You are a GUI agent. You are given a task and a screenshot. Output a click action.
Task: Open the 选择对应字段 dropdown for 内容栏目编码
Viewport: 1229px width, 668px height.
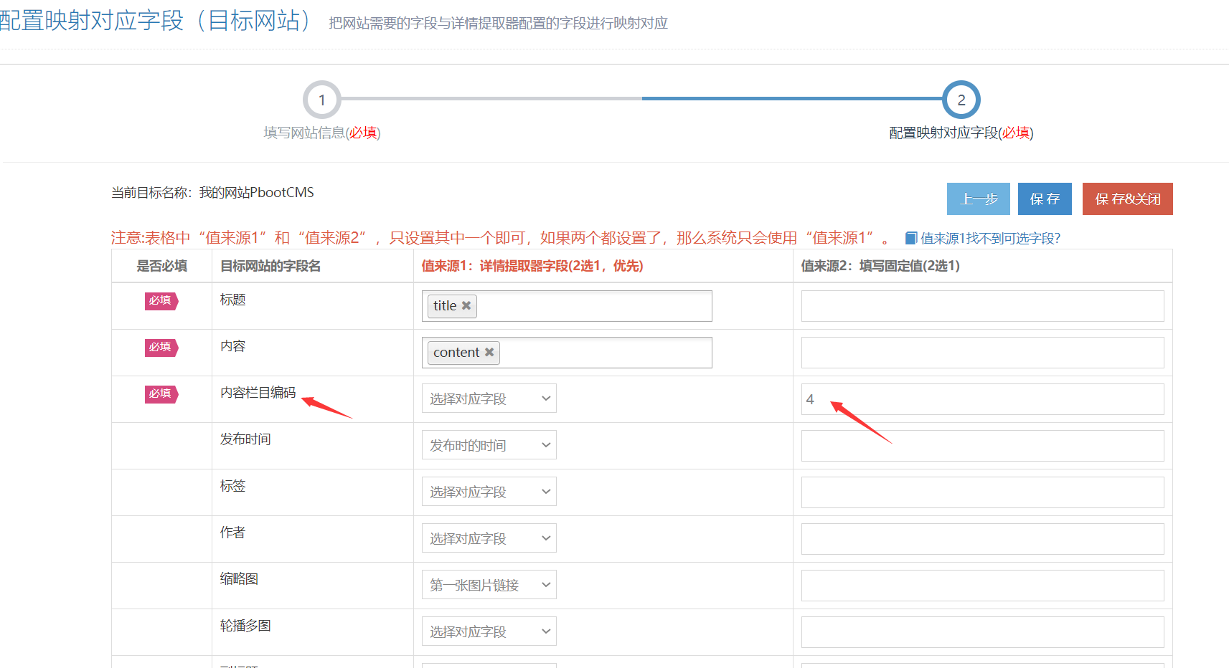(489, 398)
